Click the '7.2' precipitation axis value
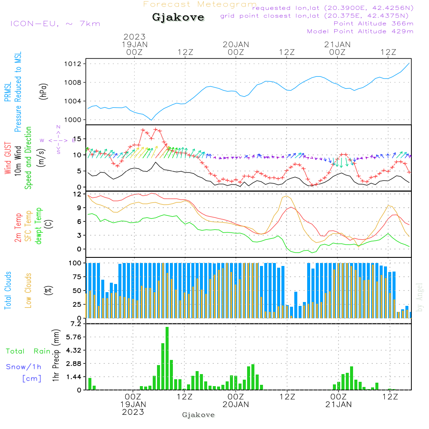The height and width of the screenshot is (429, 429). click(76, 324)
